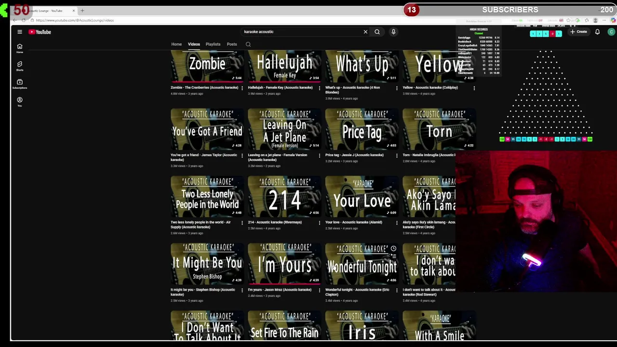
Task: Open Torn - Natalie Imbruglia title link
Action: tap(429, 155)
